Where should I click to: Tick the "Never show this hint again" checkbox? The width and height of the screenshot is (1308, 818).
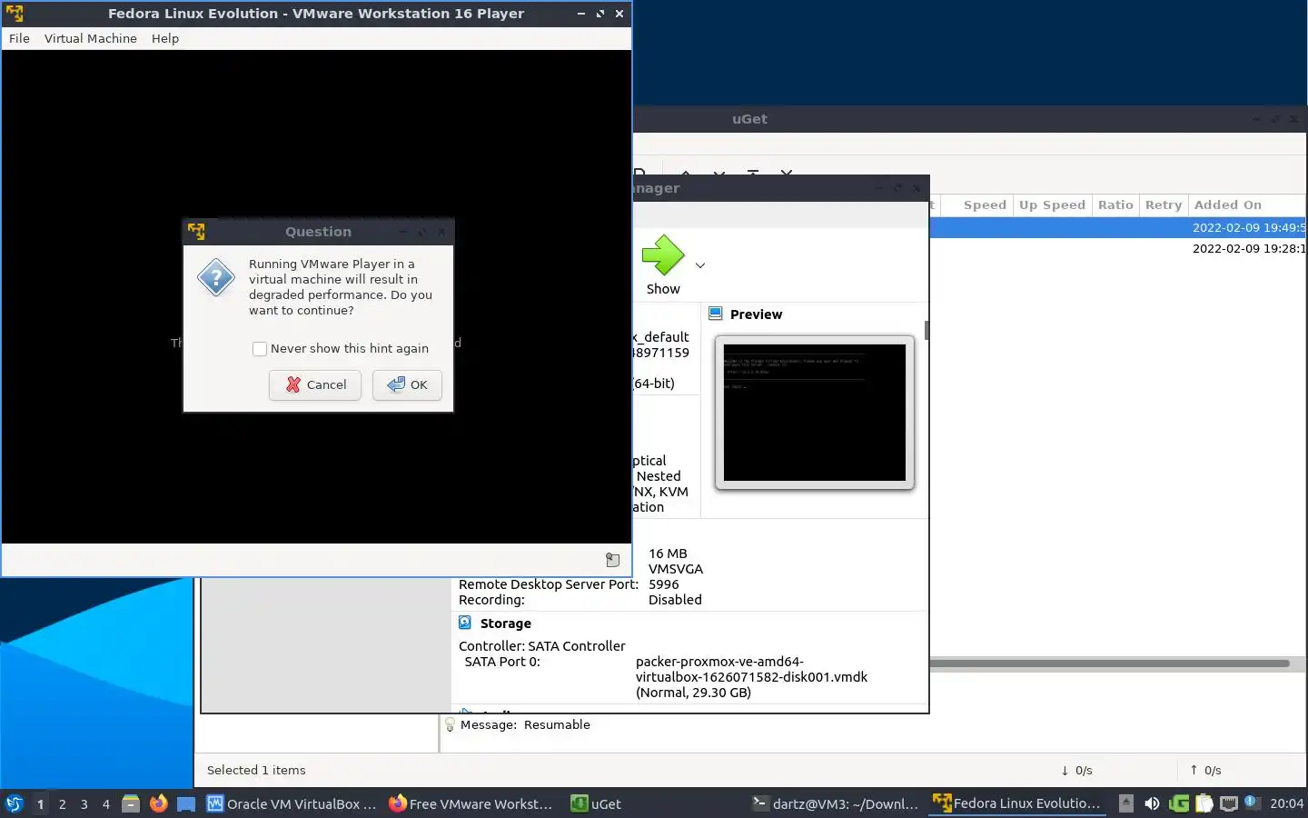260,349
